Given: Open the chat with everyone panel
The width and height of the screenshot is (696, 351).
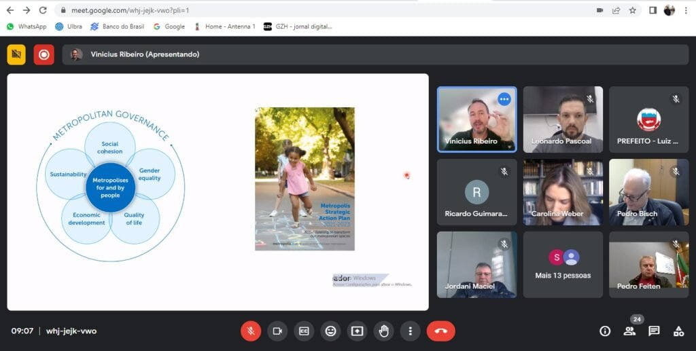Looking at the screenshot, I should [x=654, y=331].
